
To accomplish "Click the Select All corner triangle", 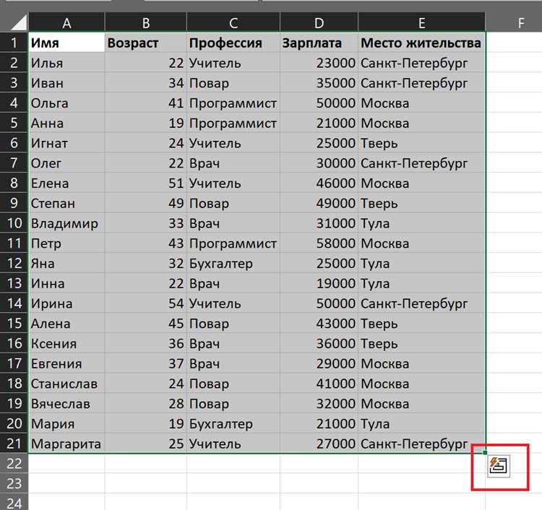I will tap(19, 23).
